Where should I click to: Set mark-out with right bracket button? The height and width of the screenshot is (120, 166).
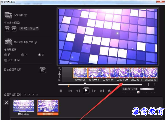pos(154,85)
